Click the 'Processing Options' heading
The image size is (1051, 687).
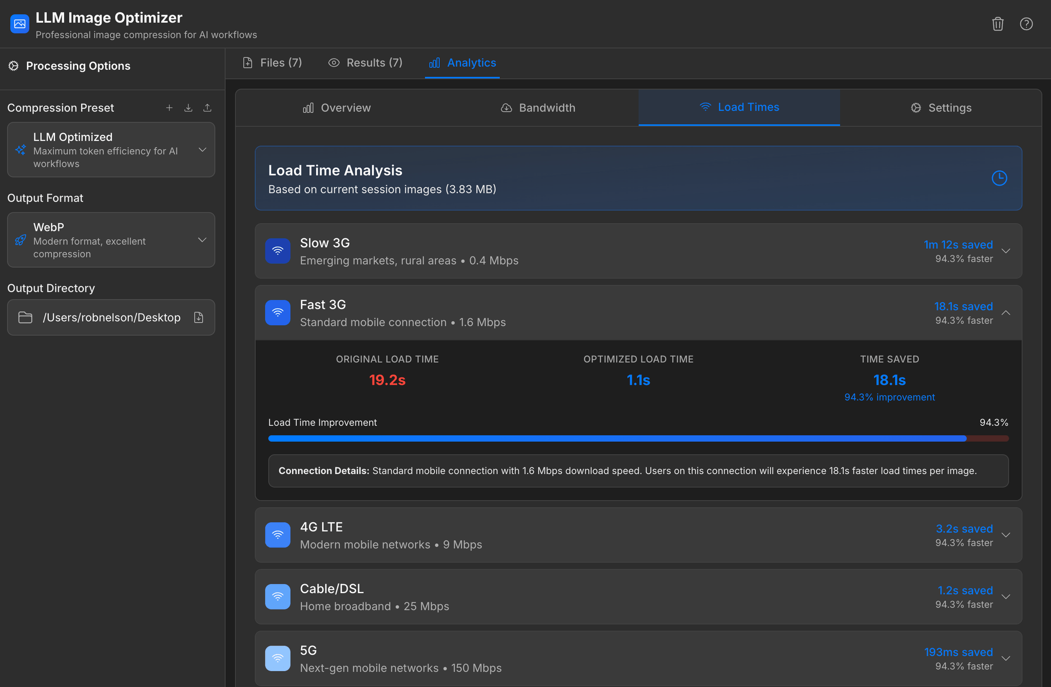click(x=78, y=66)
